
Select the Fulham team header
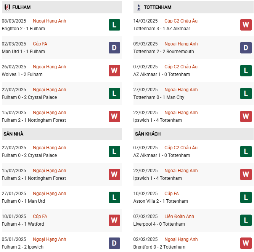[x=21, y=7]
